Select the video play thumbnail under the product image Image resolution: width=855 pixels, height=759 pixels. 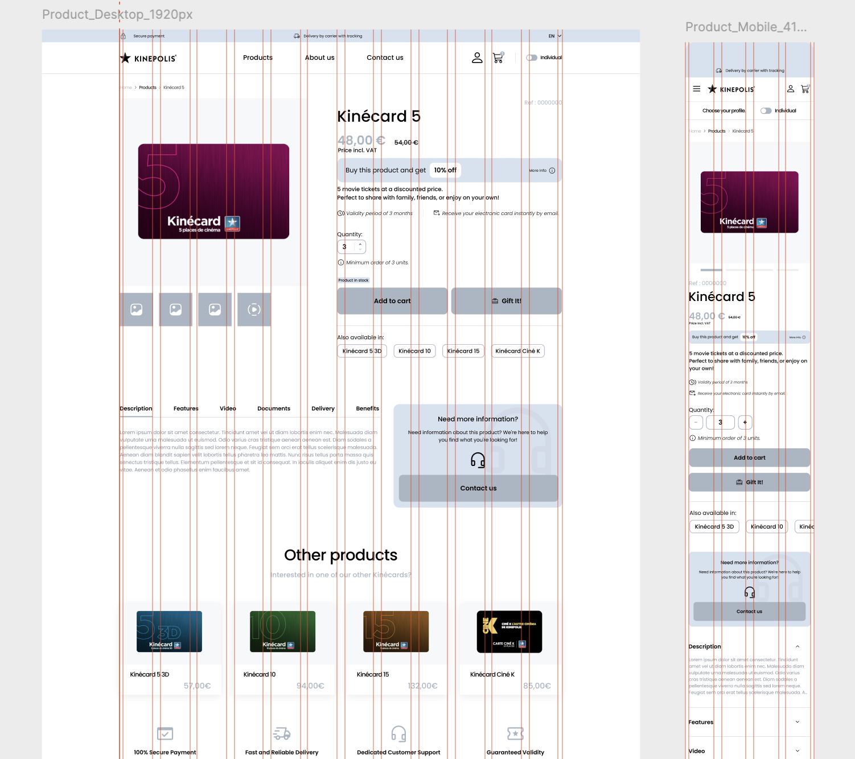254,310
